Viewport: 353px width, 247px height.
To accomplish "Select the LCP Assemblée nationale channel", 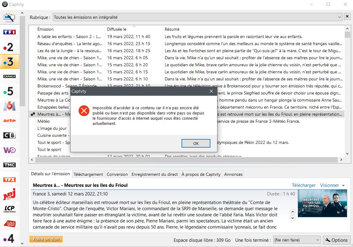I will (9, 209).
